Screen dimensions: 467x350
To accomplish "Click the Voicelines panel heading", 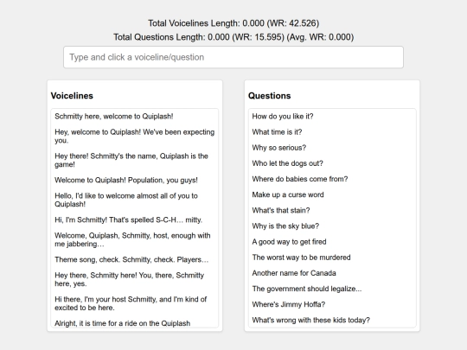I will 72,96.
